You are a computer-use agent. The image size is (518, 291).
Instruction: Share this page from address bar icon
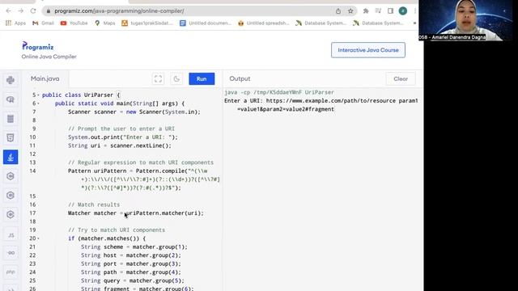click(338, 11)
